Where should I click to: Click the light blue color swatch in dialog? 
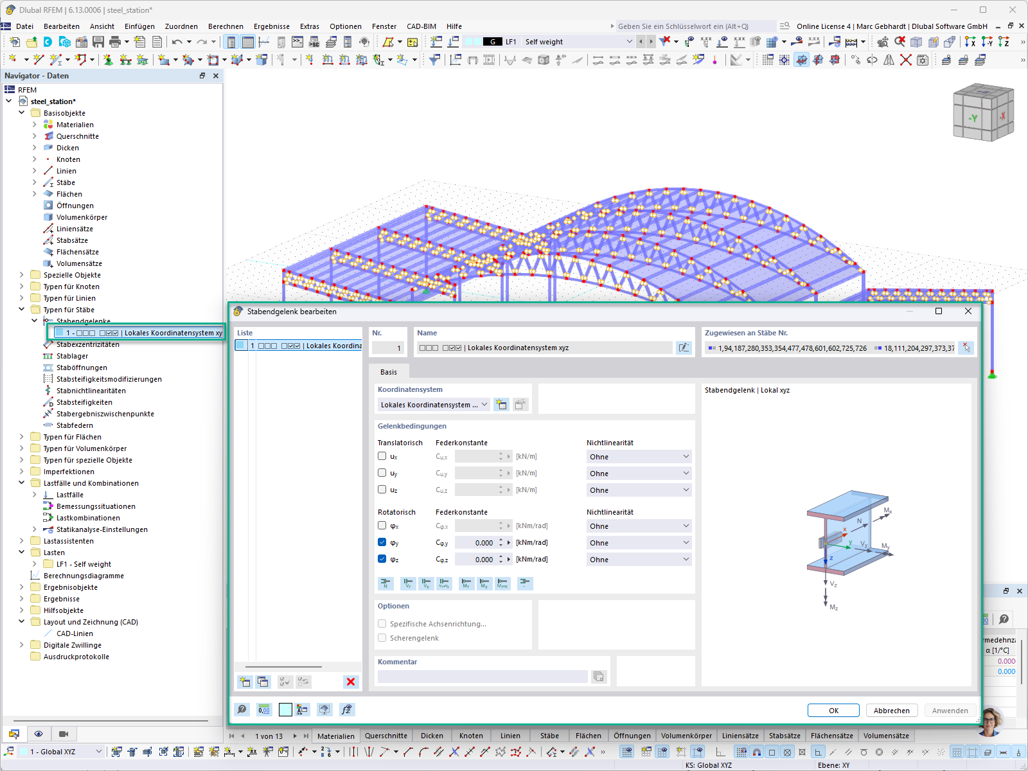click(x=285, y=709)
